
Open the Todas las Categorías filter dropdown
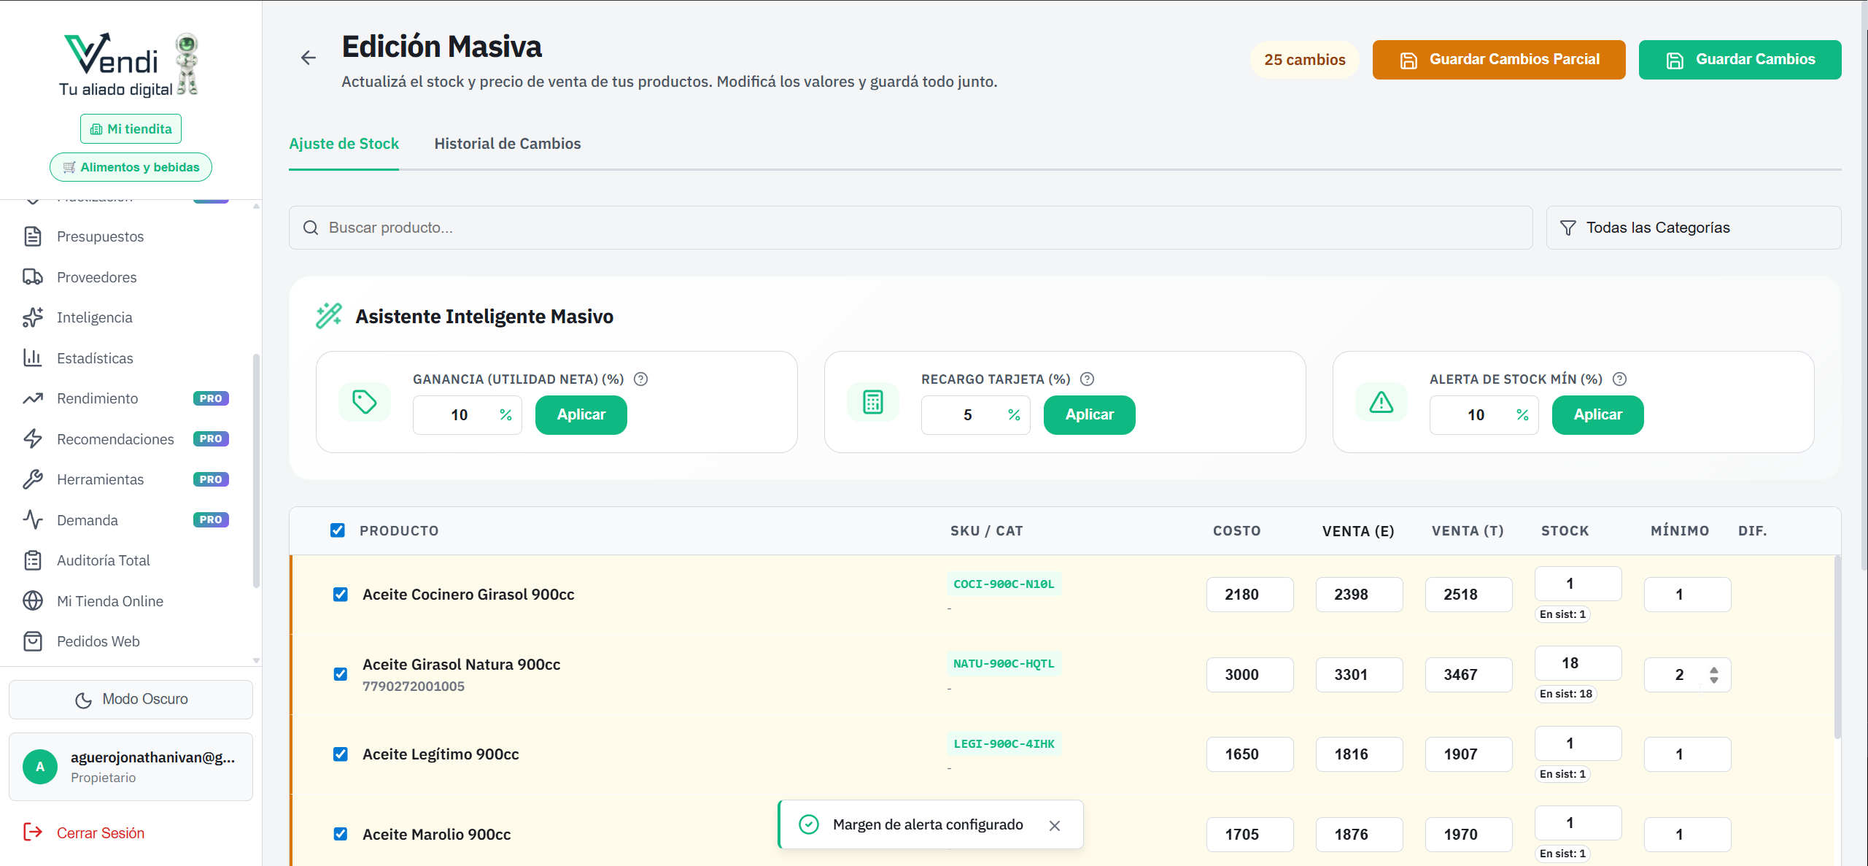pos(1693,228)
